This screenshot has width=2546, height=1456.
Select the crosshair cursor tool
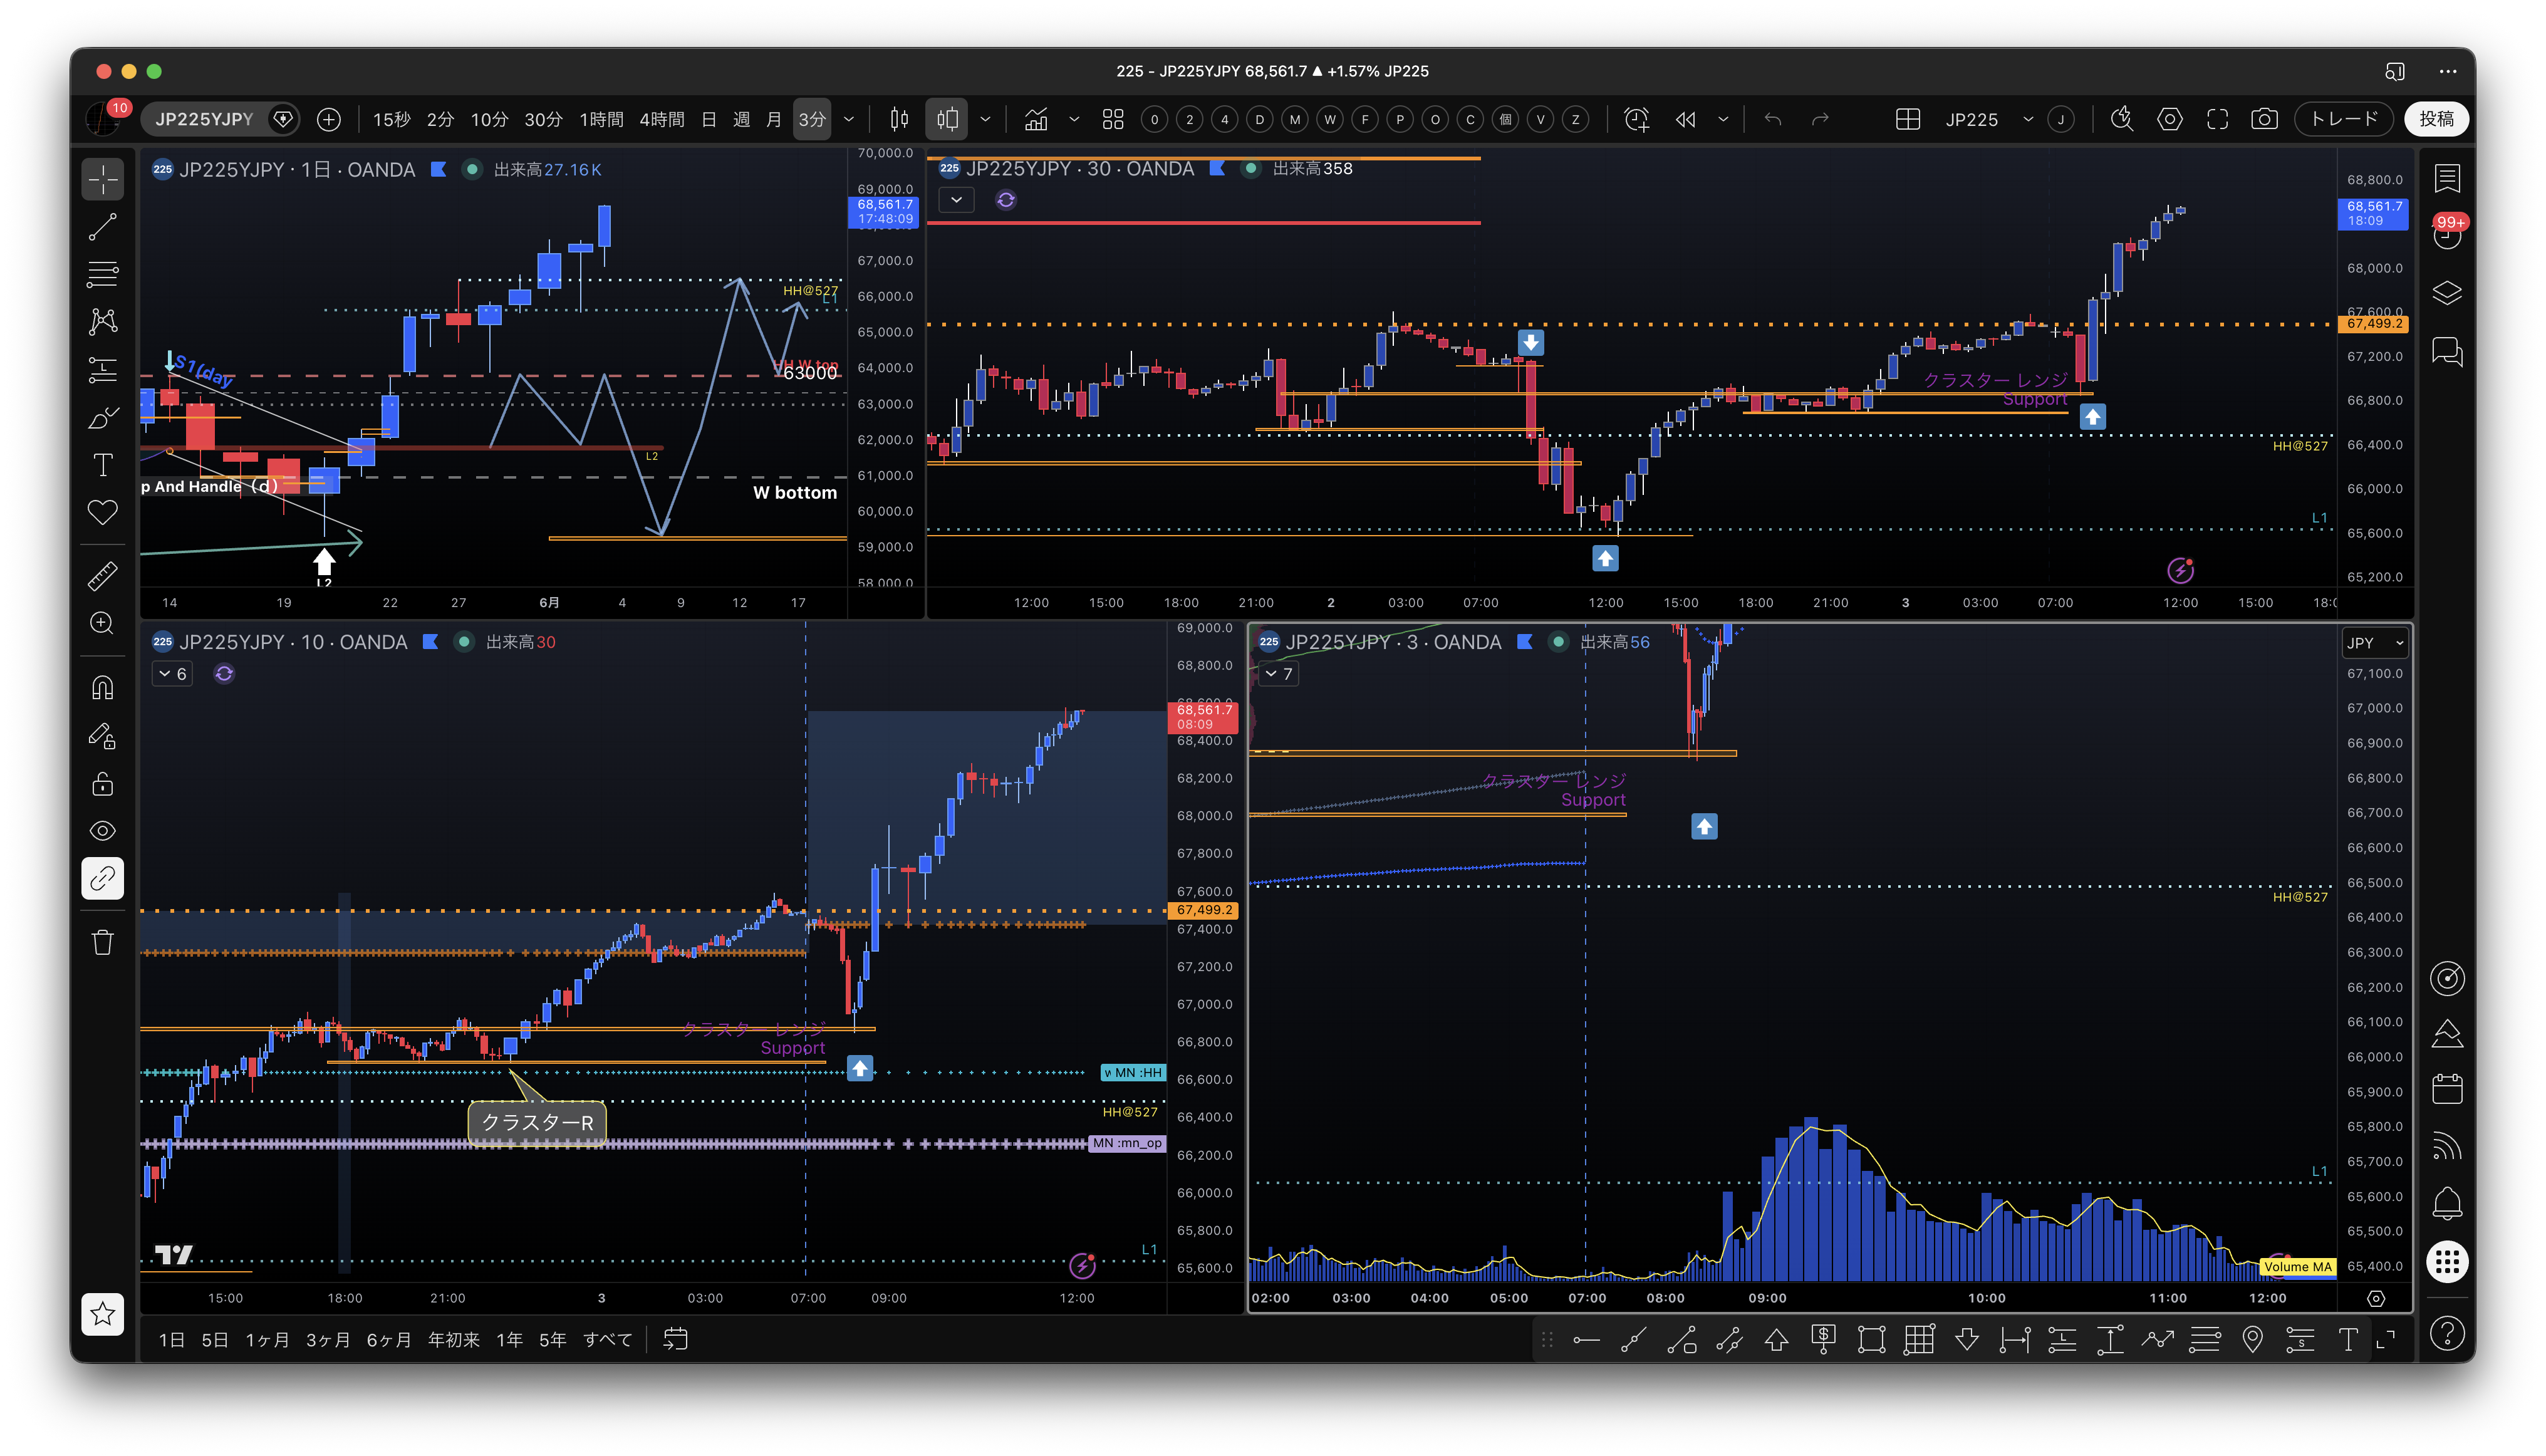[x=103, y=180]
